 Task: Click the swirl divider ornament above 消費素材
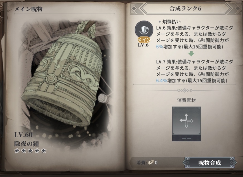click(185, 90)
